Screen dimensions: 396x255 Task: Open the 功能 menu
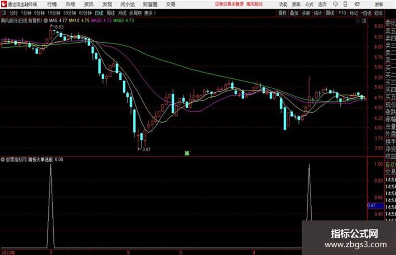tap(283, 4)
